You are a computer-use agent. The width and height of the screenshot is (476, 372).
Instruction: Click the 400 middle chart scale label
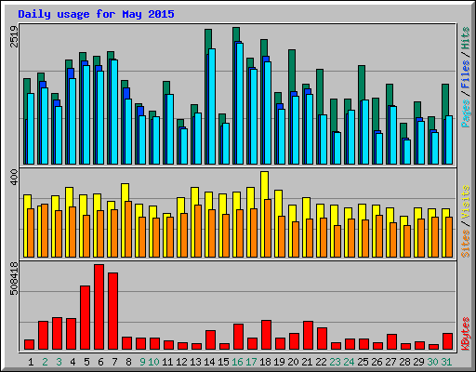tap(14, 178)
